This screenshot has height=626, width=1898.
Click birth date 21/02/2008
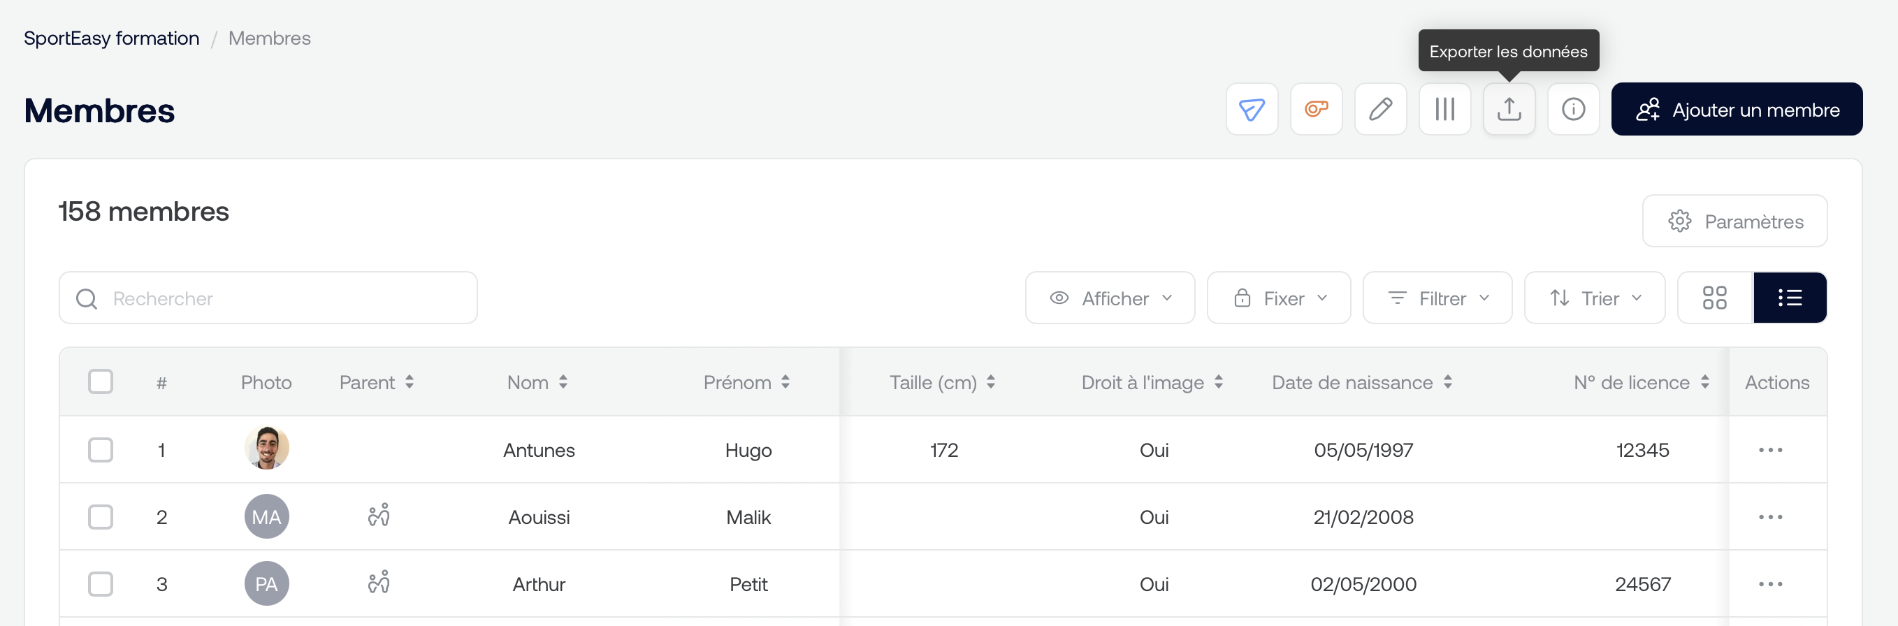click(1363, 517)
